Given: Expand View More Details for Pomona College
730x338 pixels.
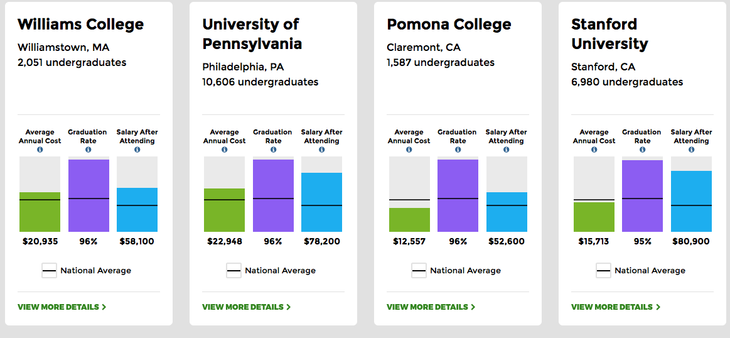Looking at the screenshot, I should point(431,307).
